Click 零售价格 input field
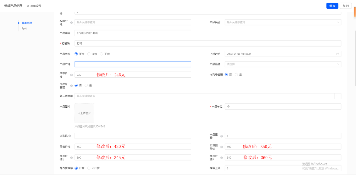The height and width of the screenshot is (175, 356). click(133, 147)
